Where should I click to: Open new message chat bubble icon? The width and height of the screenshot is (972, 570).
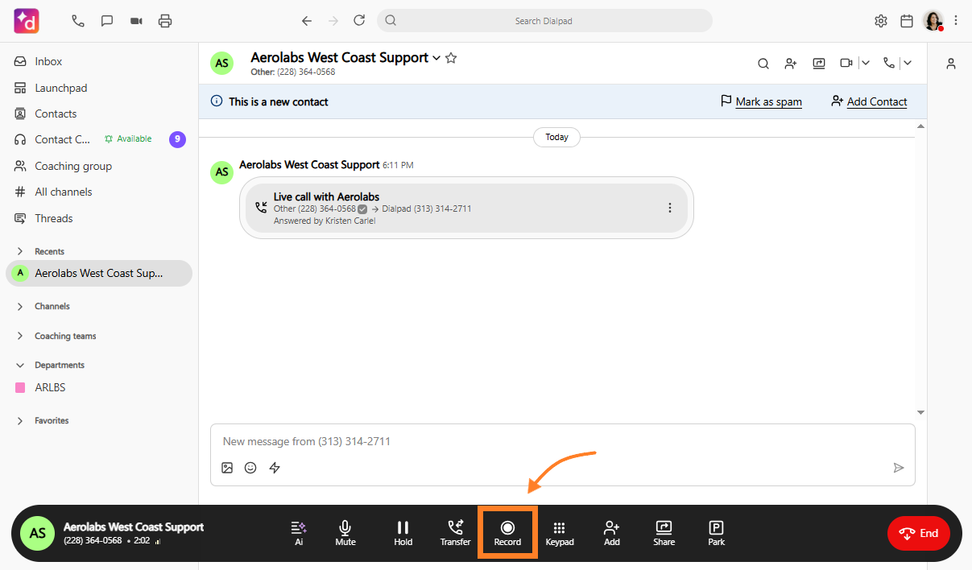pyautogui.click(x=107, y=21)
